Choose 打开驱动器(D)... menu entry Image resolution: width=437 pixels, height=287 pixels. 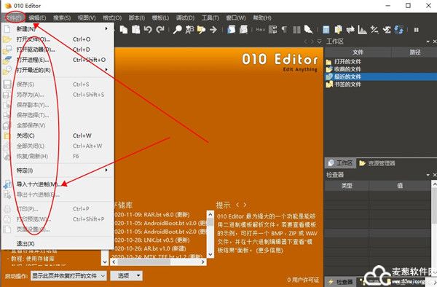pyautogui.click(x=58, y=50)
